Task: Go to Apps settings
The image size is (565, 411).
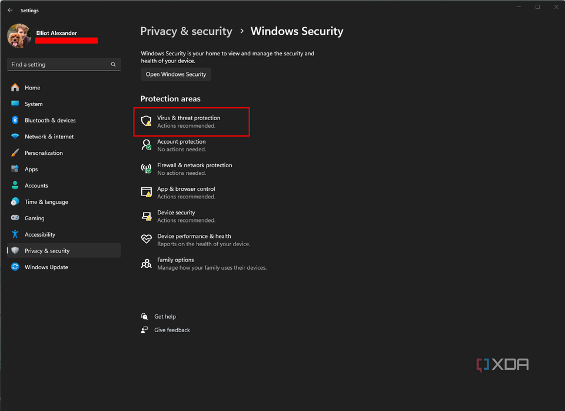Action: pyautogui.click(x=64, y=169)
